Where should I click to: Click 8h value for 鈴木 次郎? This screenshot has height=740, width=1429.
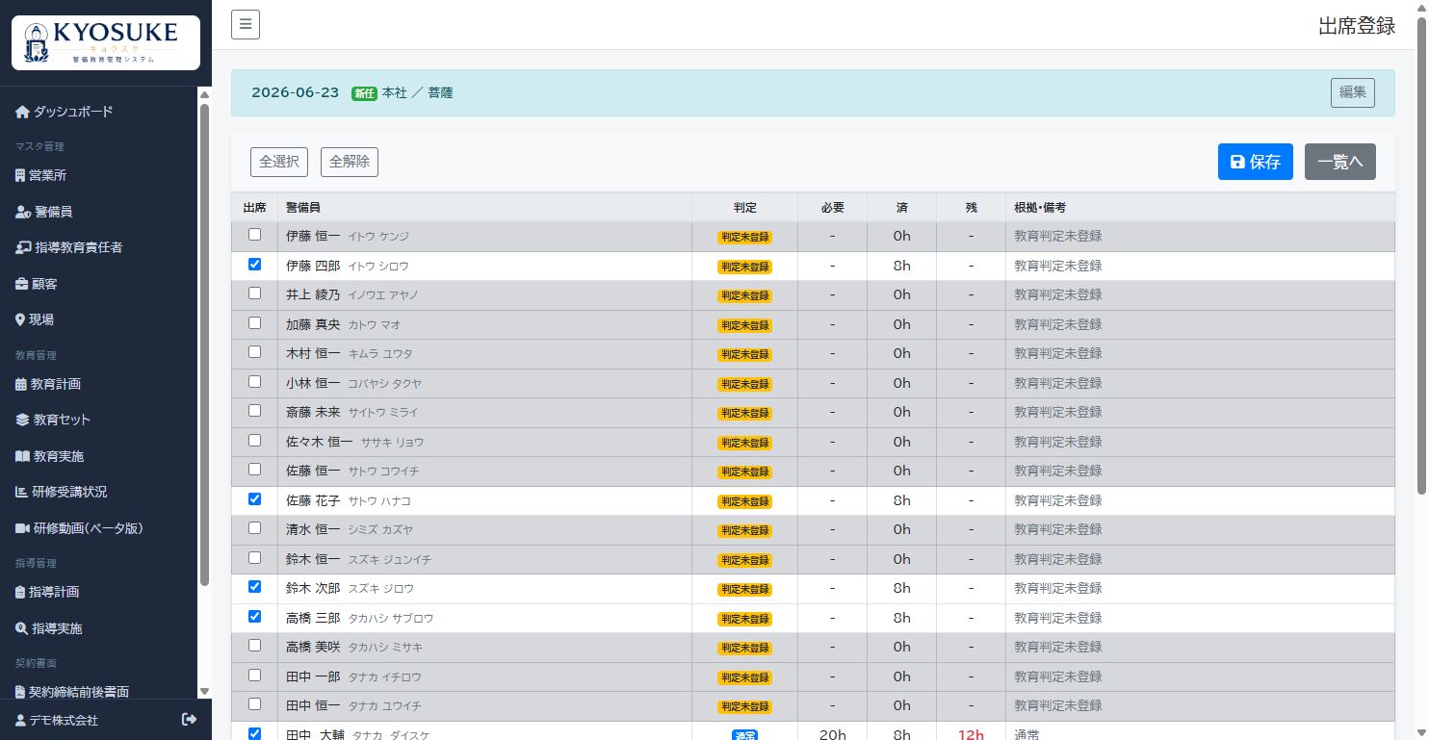[901, 588]
